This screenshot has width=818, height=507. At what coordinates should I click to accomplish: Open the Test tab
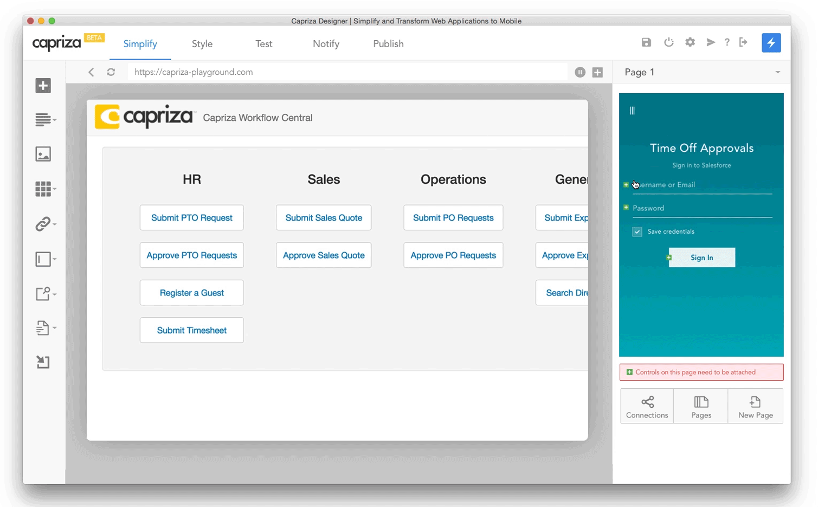(x=264, y=44)
